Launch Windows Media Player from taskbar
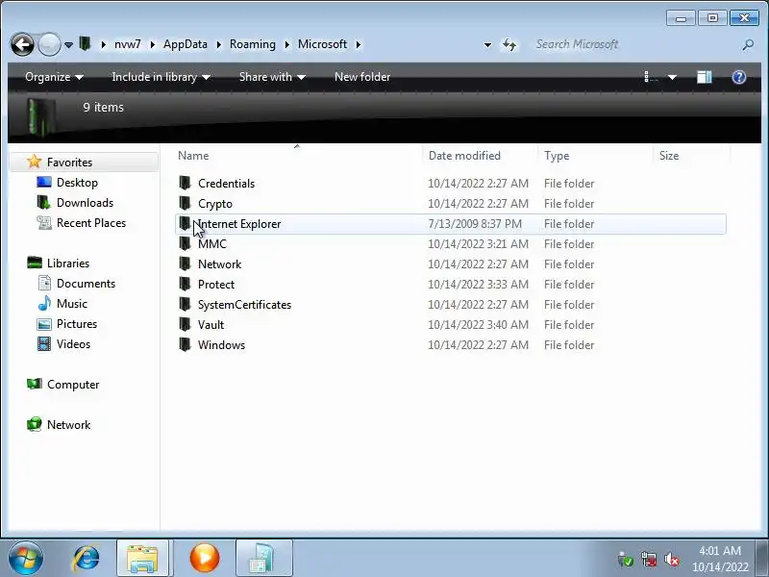This screenshot has width=769, height=577. tap(205, 558)
